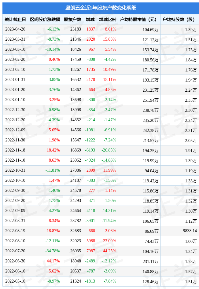Click the date cell 2022-11-30
Viewport: 199px width, 289px height.
(15, 140)
